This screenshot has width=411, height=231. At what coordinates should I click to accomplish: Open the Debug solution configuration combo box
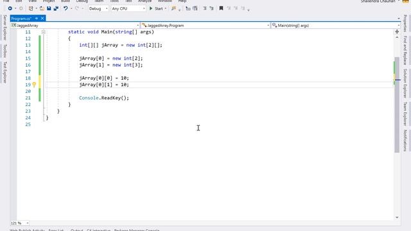point(98,8)
